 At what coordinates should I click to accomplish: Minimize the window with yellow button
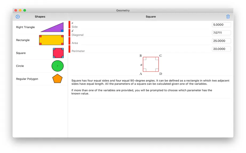coord(20,10)
